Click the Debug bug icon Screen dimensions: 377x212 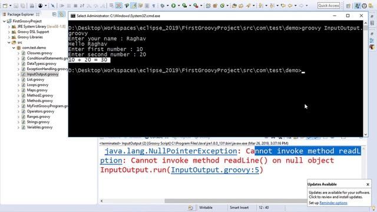[x=163, y=5]
